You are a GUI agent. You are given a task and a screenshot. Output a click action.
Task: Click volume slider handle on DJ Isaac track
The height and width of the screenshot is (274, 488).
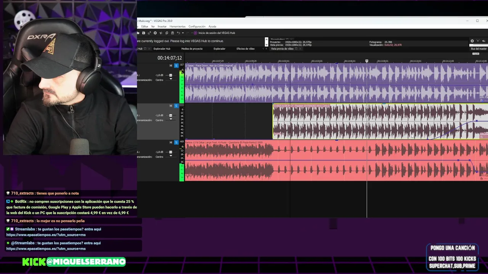coord(170,75)
